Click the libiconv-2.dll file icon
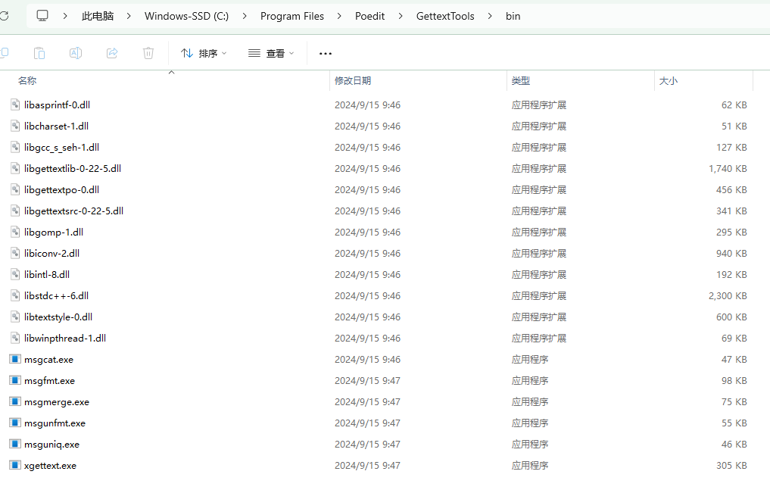 point(15,253)
